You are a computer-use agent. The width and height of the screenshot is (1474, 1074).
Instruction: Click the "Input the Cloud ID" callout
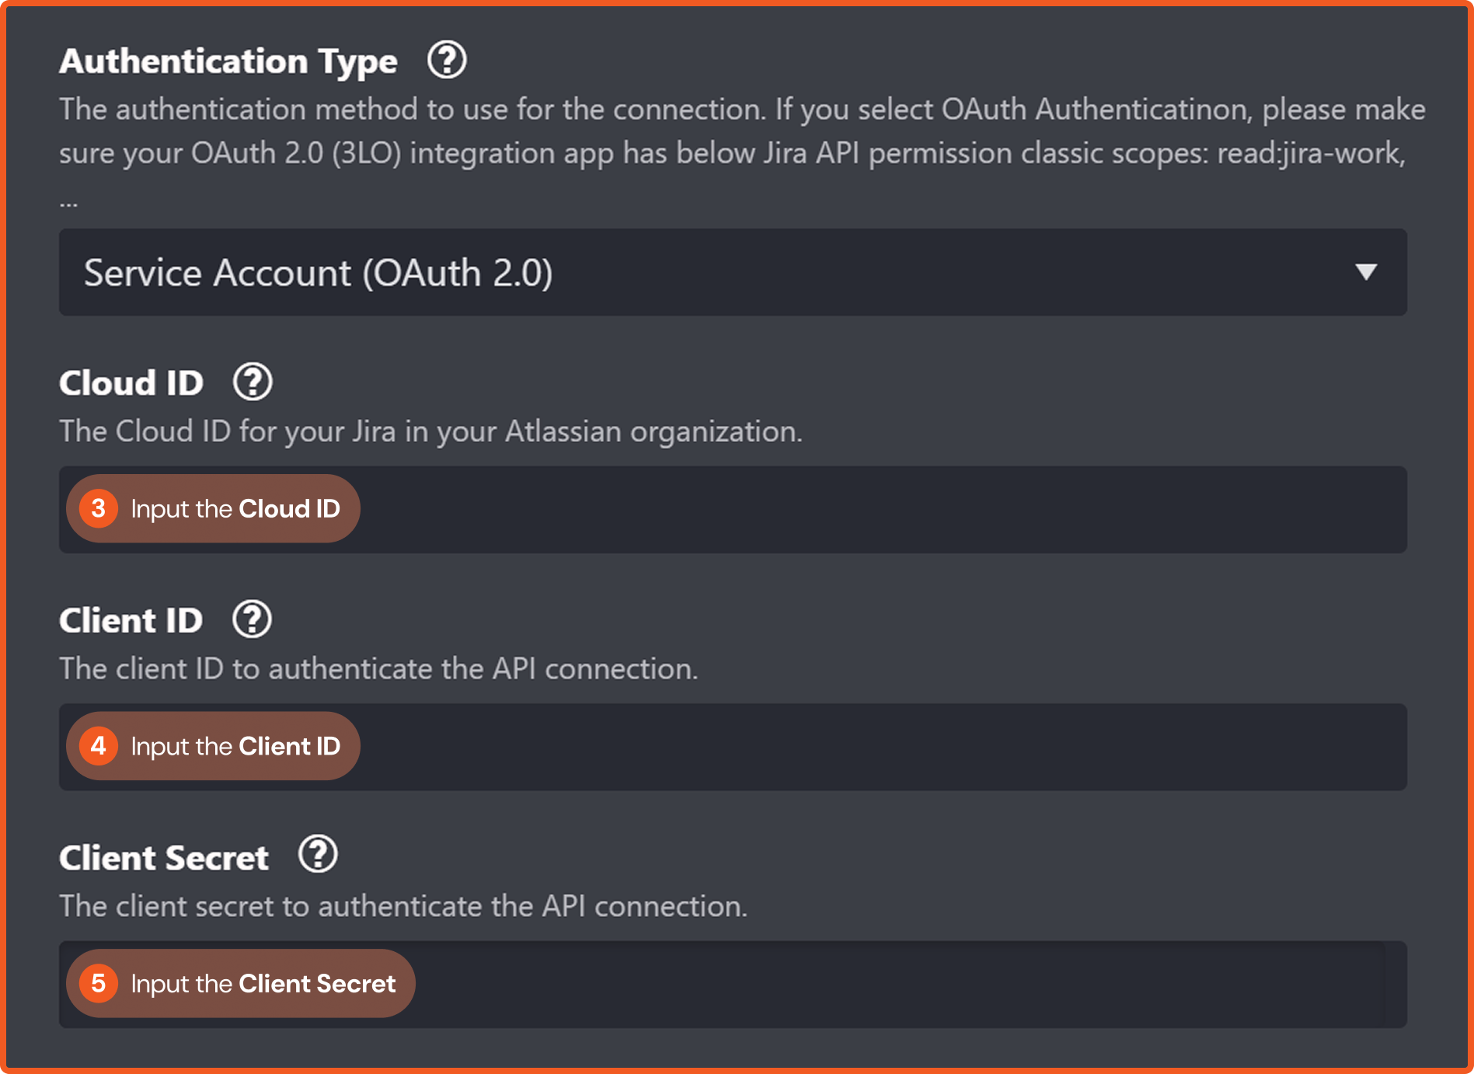point(235,509)
